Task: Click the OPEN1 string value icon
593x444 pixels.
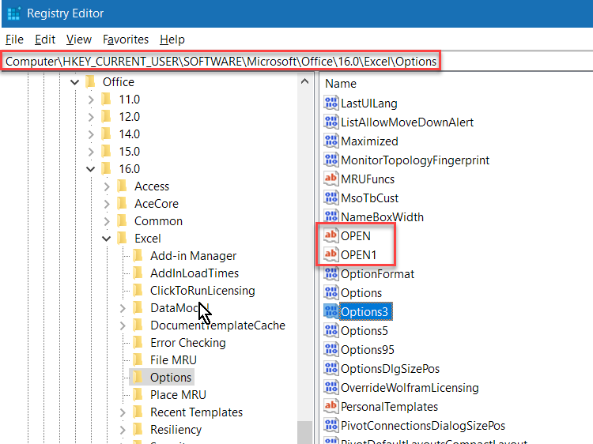Action: pos(331,254)
